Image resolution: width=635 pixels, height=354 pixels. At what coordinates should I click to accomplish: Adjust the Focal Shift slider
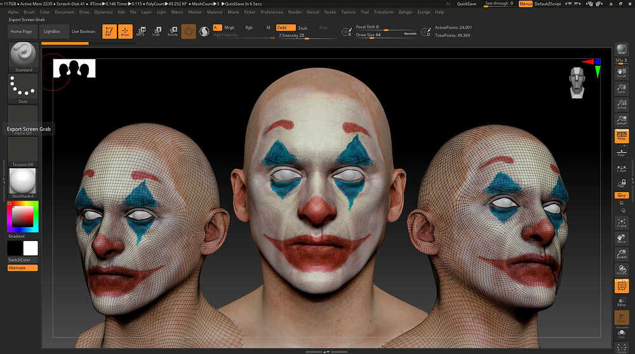386,27
